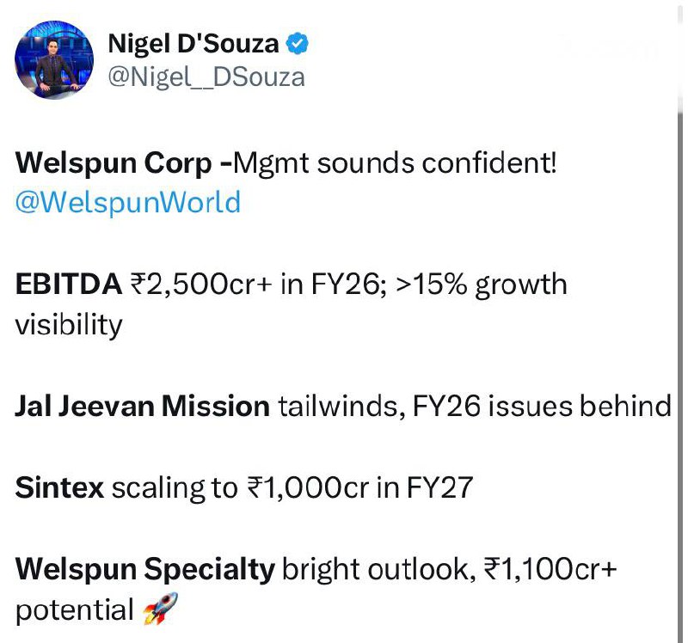Screen dimensions: 688x643
Task: Click the ₹1,100cr+ figure
Action: point(550,569)
